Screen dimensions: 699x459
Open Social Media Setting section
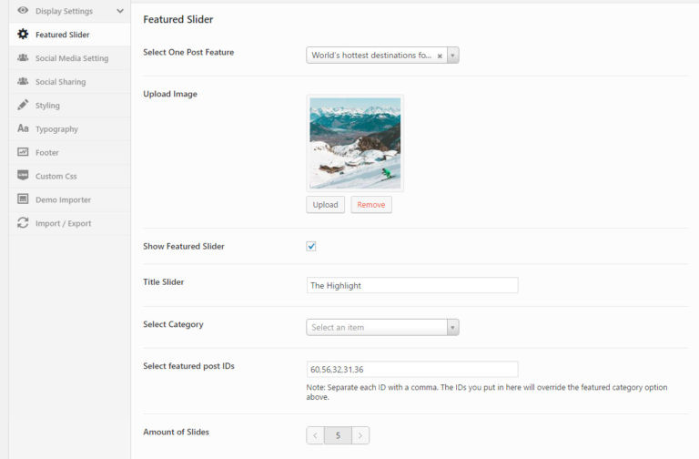(x=69, y=58)
